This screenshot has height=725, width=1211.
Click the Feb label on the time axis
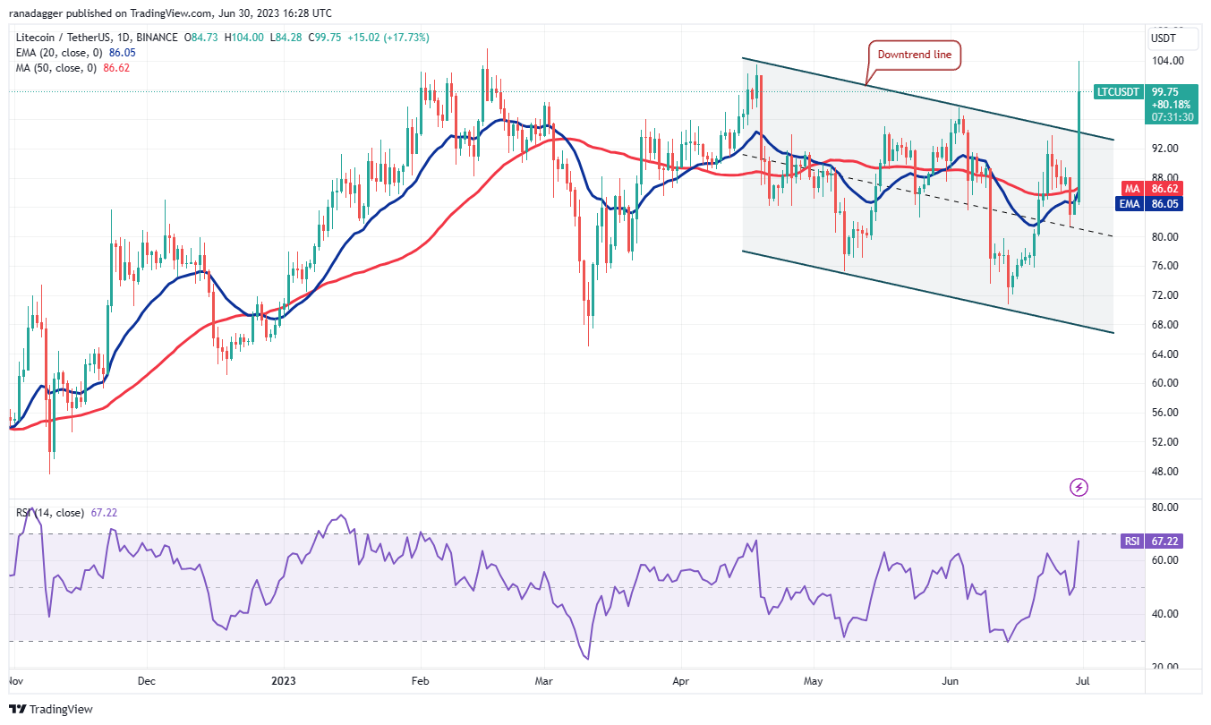(420, 679)
